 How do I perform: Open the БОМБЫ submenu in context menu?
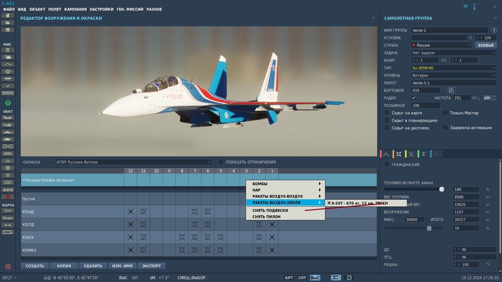click(285, 184)
